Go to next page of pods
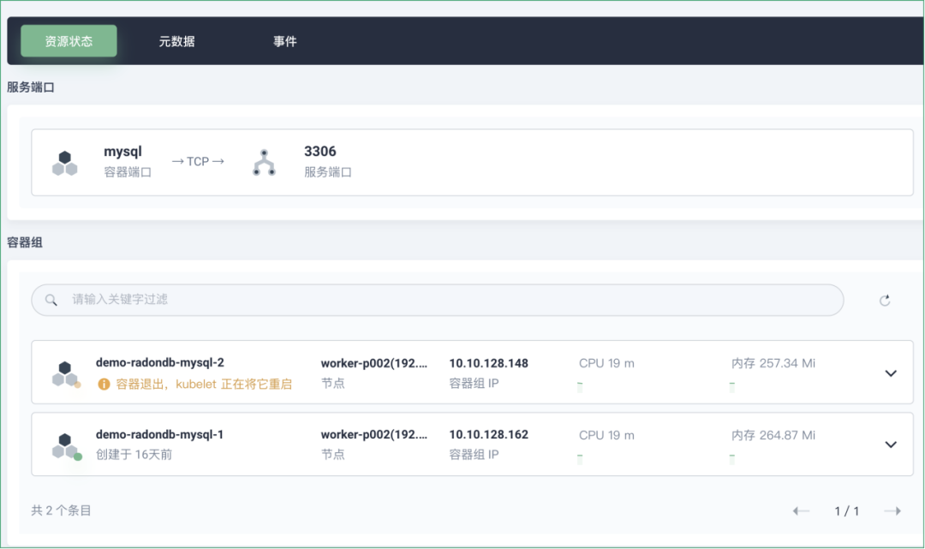Image resolution: width=925 pixels, height=549 pixels. pyautogui.click(x=892, y=510)
